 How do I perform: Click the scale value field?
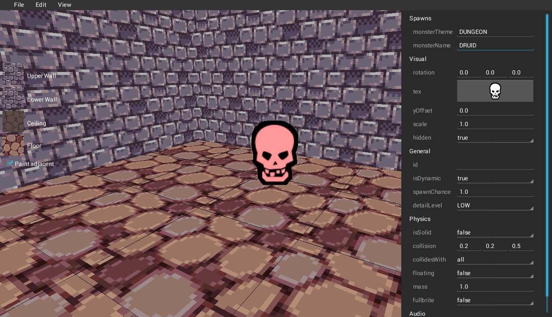pyautogui.click(x=495, y=124)
